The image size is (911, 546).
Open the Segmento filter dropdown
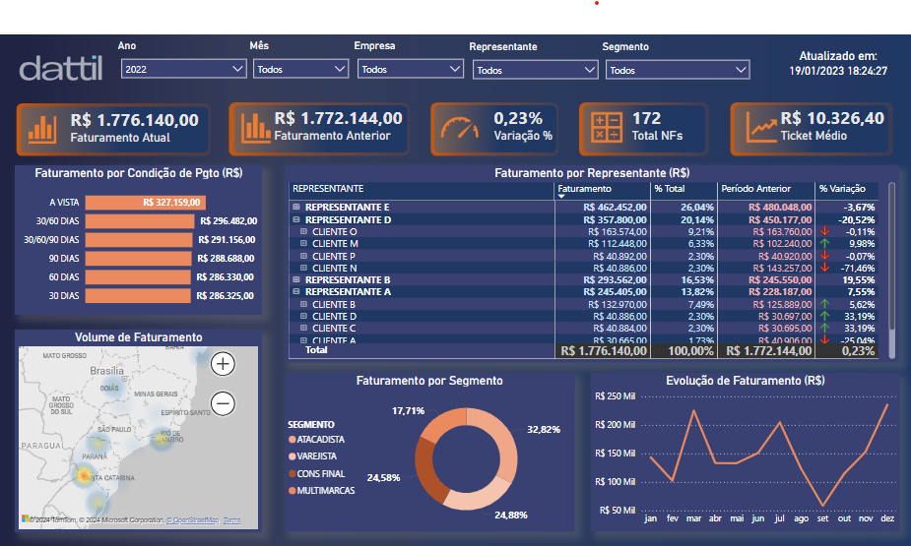(x=678, y=70)
